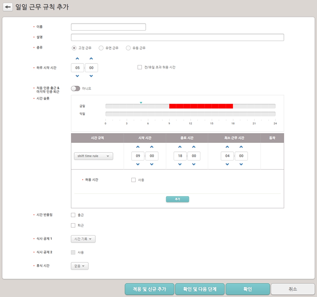
Task: Decrease minimum work time minute
Action: coord(241,164)
